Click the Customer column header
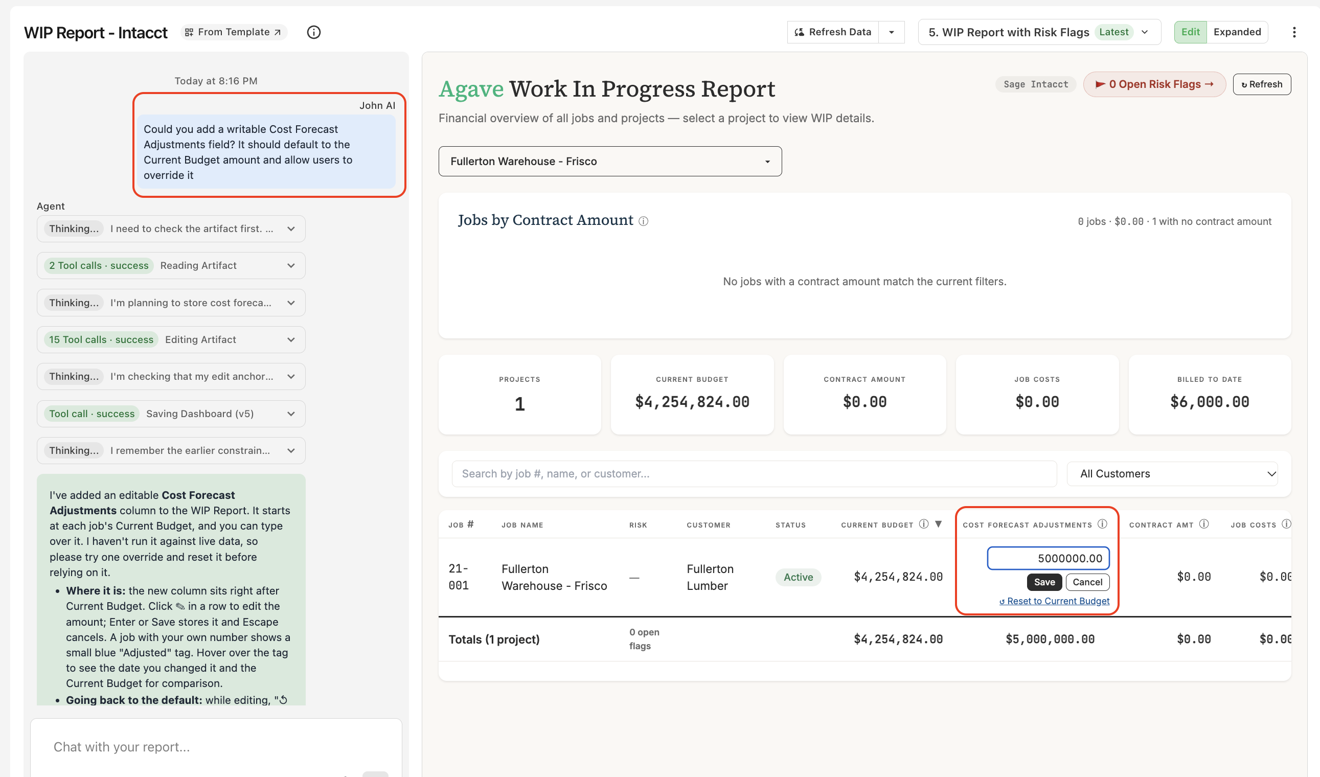 point(708,525)
